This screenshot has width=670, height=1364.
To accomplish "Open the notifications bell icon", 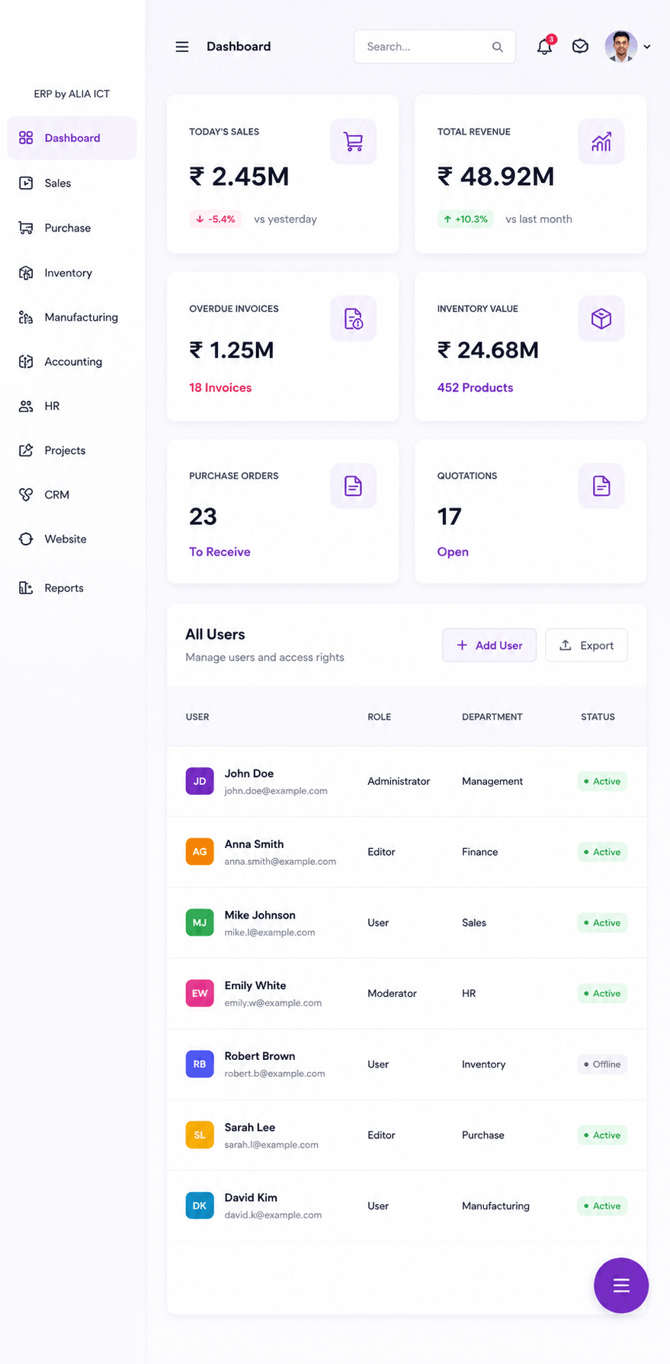I will click(544, 46).
